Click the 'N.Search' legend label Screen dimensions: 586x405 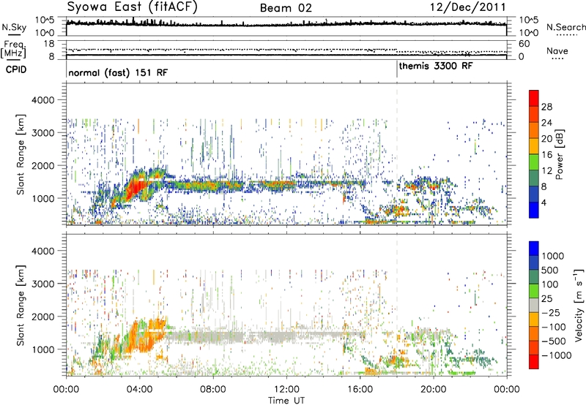coord(565,27)
